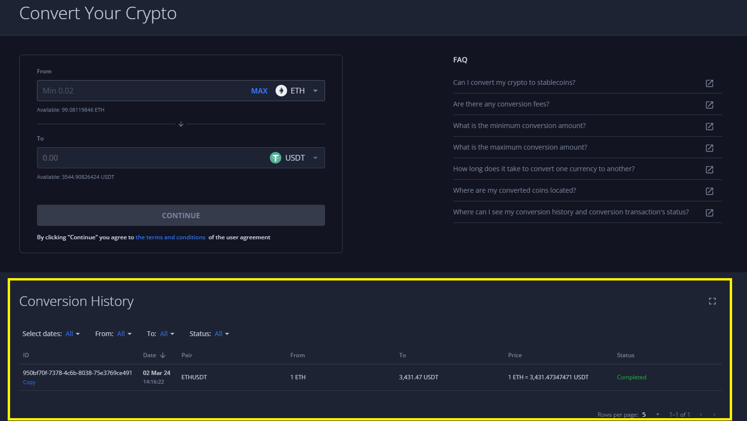Open the terms and conditions link
The width and height of the screenshot is (747, 421).
click(170, 237)
